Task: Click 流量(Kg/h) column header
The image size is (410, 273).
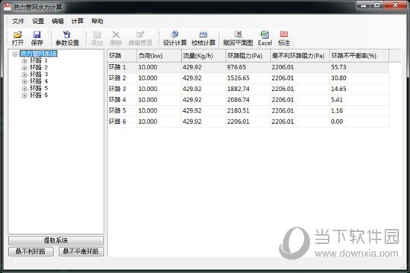Action: 204,56
